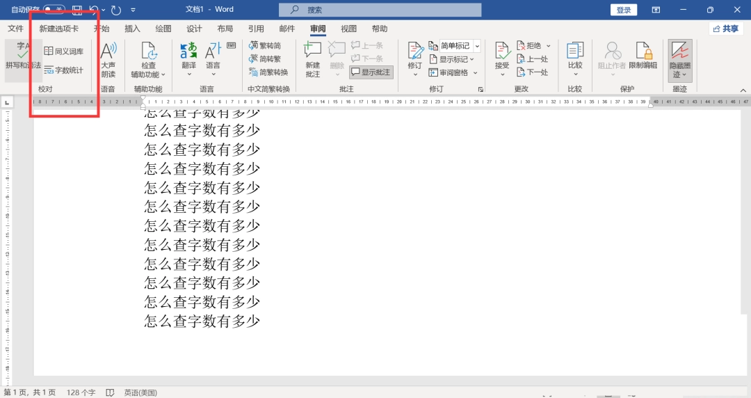Start 大声朗读 read aloud

(x=108, y=60)
